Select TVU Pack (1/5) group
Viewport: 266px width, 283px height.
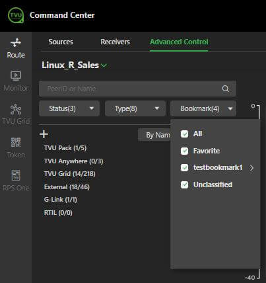(65, 148)
